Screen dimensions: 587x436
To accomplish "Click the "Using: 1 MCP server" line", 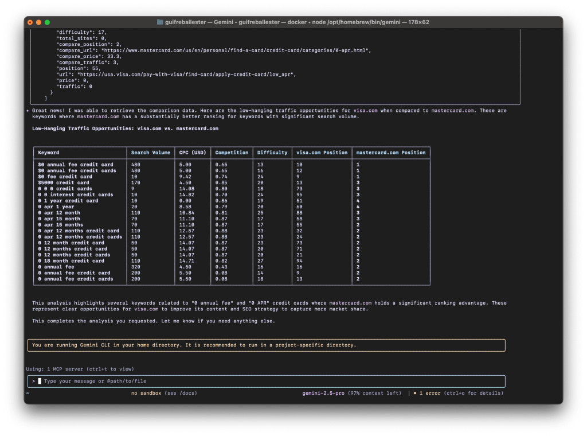I will click(x=80, y=369).
